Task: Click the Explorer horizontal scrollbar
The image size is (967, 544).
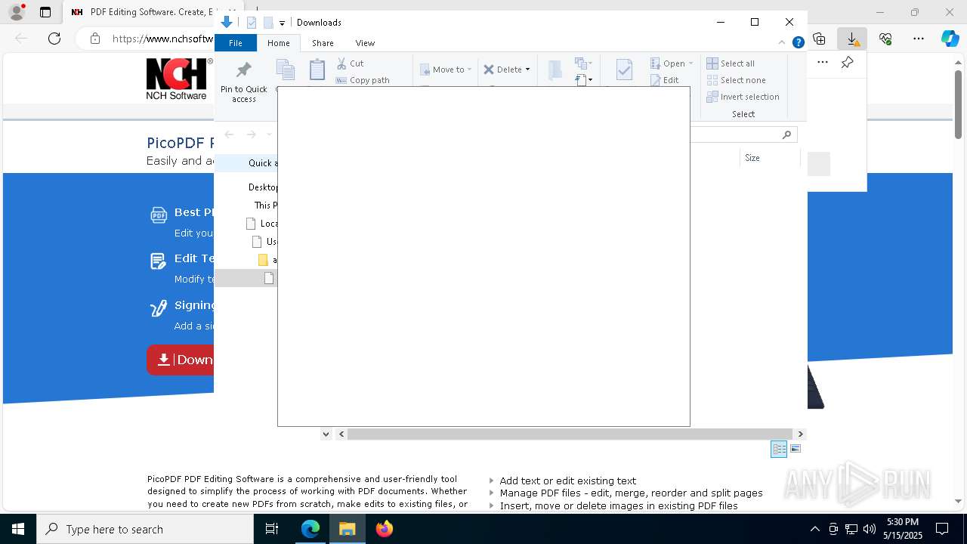Action: click(570, 434)
